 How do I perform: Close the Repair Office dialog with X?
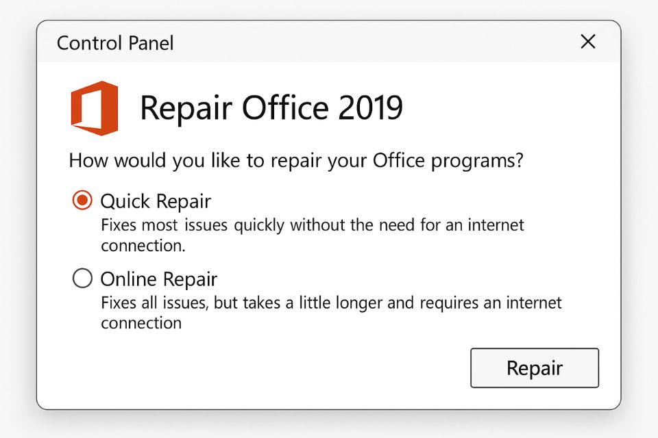tap(588, 42)
